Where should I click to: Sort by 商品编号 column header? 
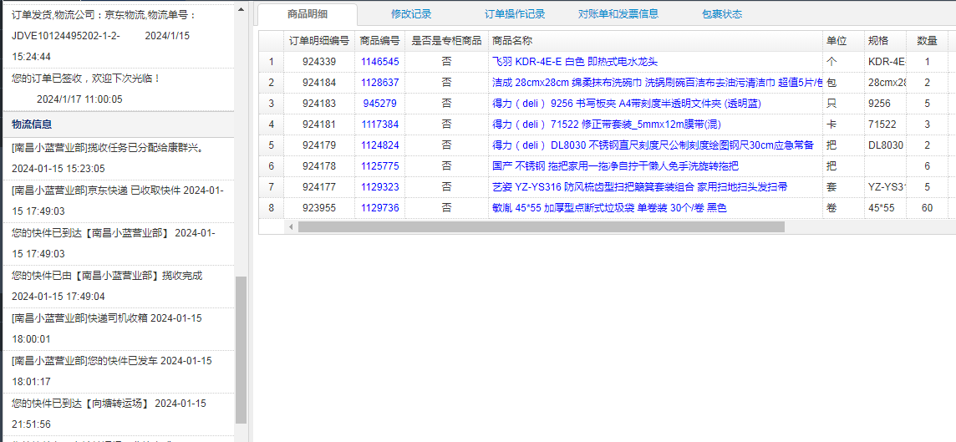(380, 41)
